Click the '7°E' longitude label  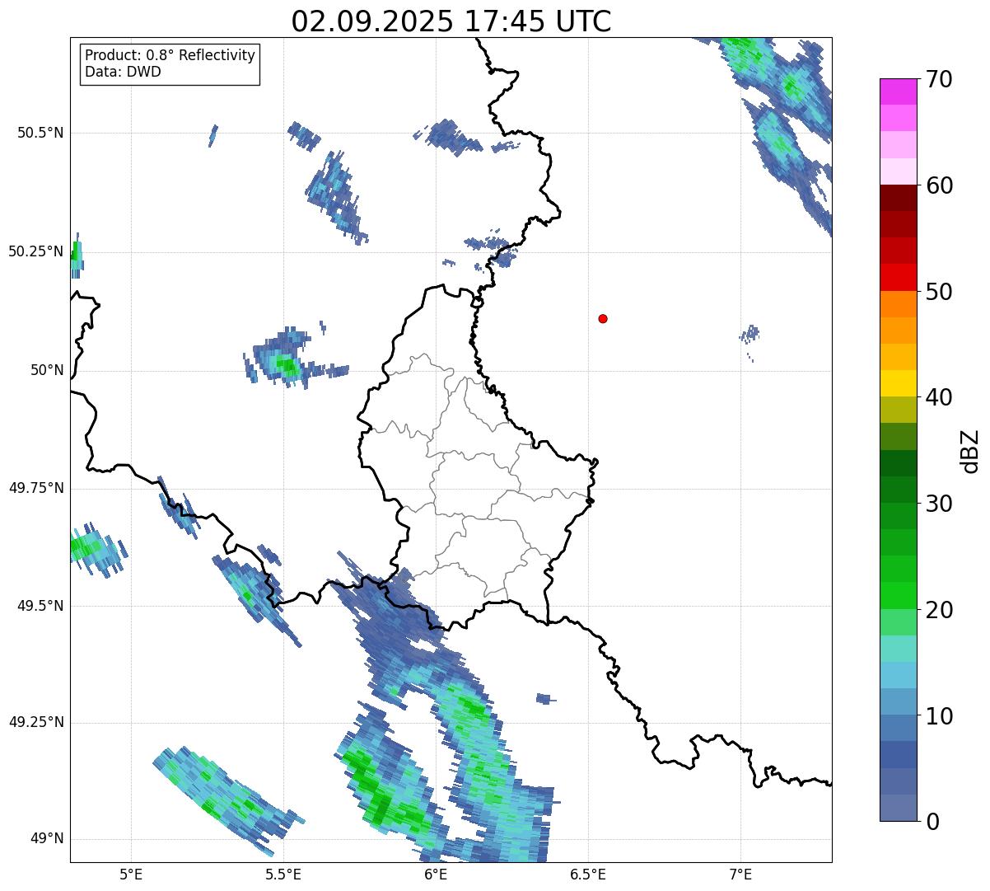[x=740, y=874]
